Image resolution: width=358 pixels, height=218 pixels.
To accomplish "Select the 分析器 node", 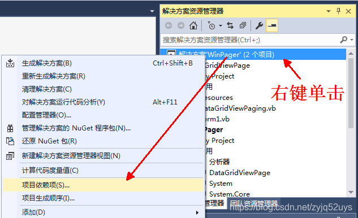I will coord(219,162).
